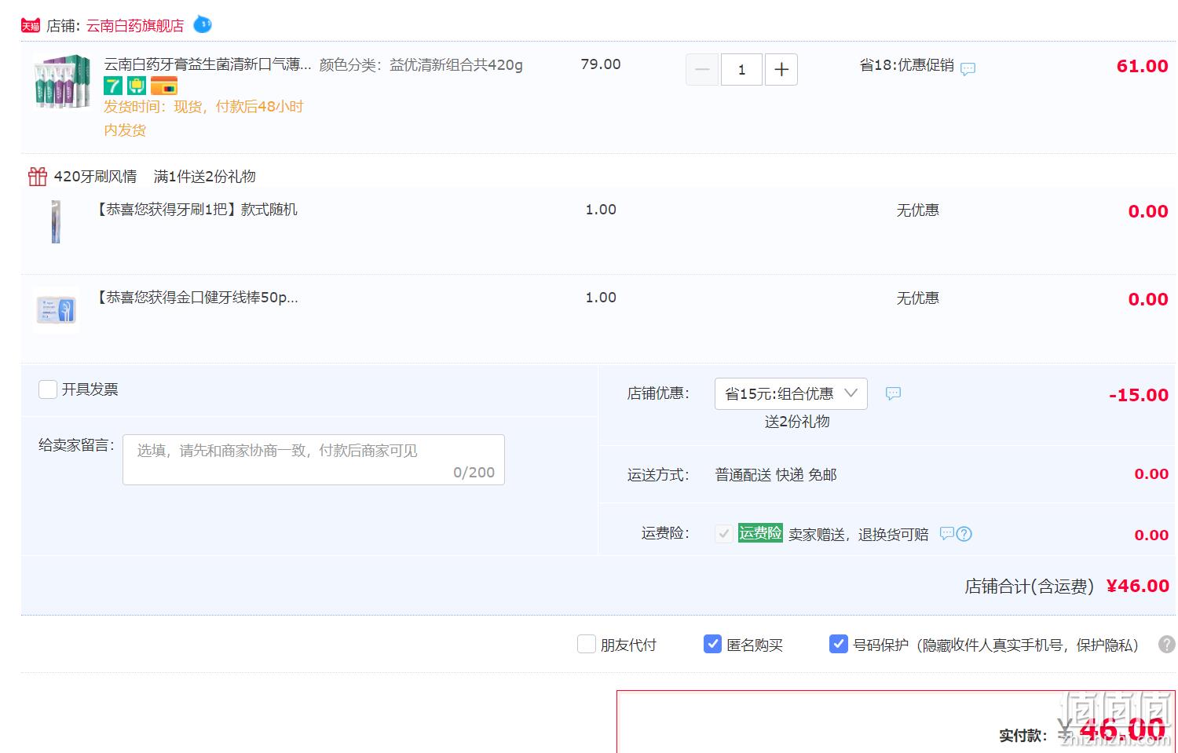Open the toothpaste product thumbnail
Screen dimensions: 1178x753
(62, 82)
